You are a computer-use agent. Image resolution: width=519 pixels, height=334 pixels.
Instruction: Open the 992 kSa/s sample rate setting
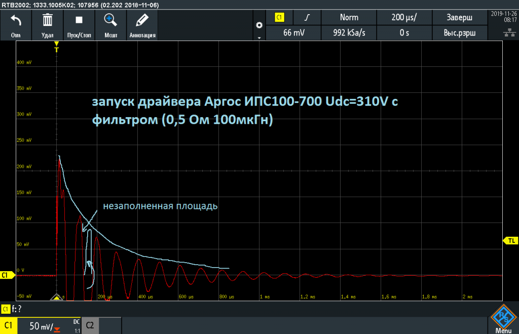349,33
